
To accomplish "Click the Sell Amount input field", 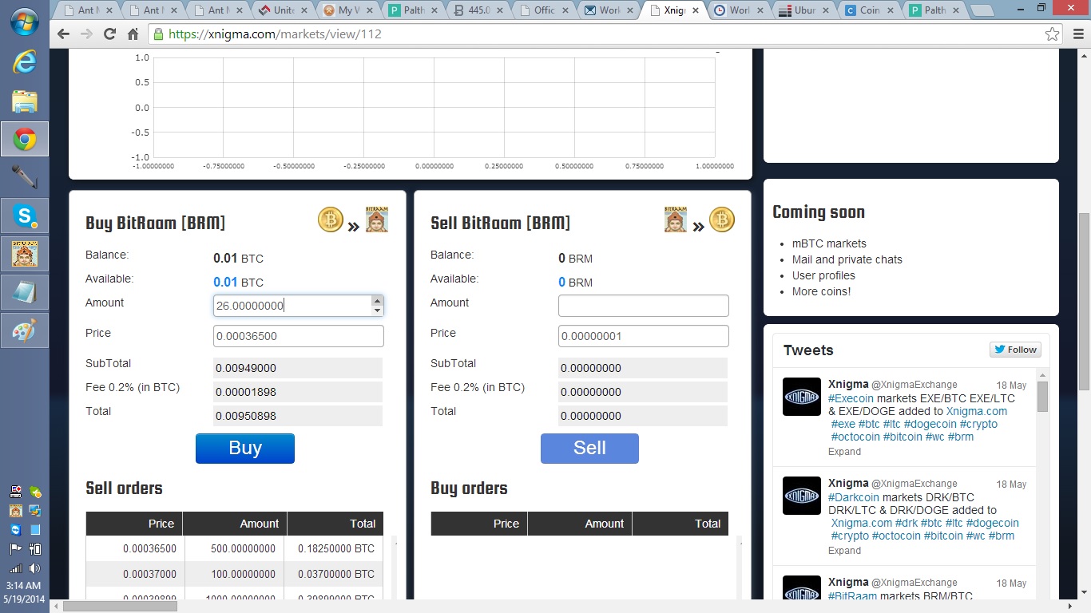I will (643, 306).
